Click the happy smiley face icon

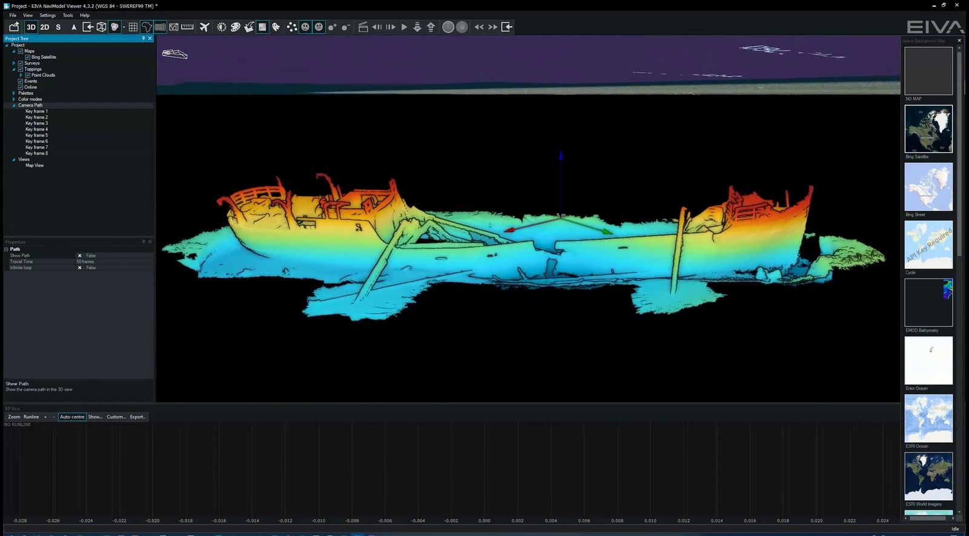[305, 27]
